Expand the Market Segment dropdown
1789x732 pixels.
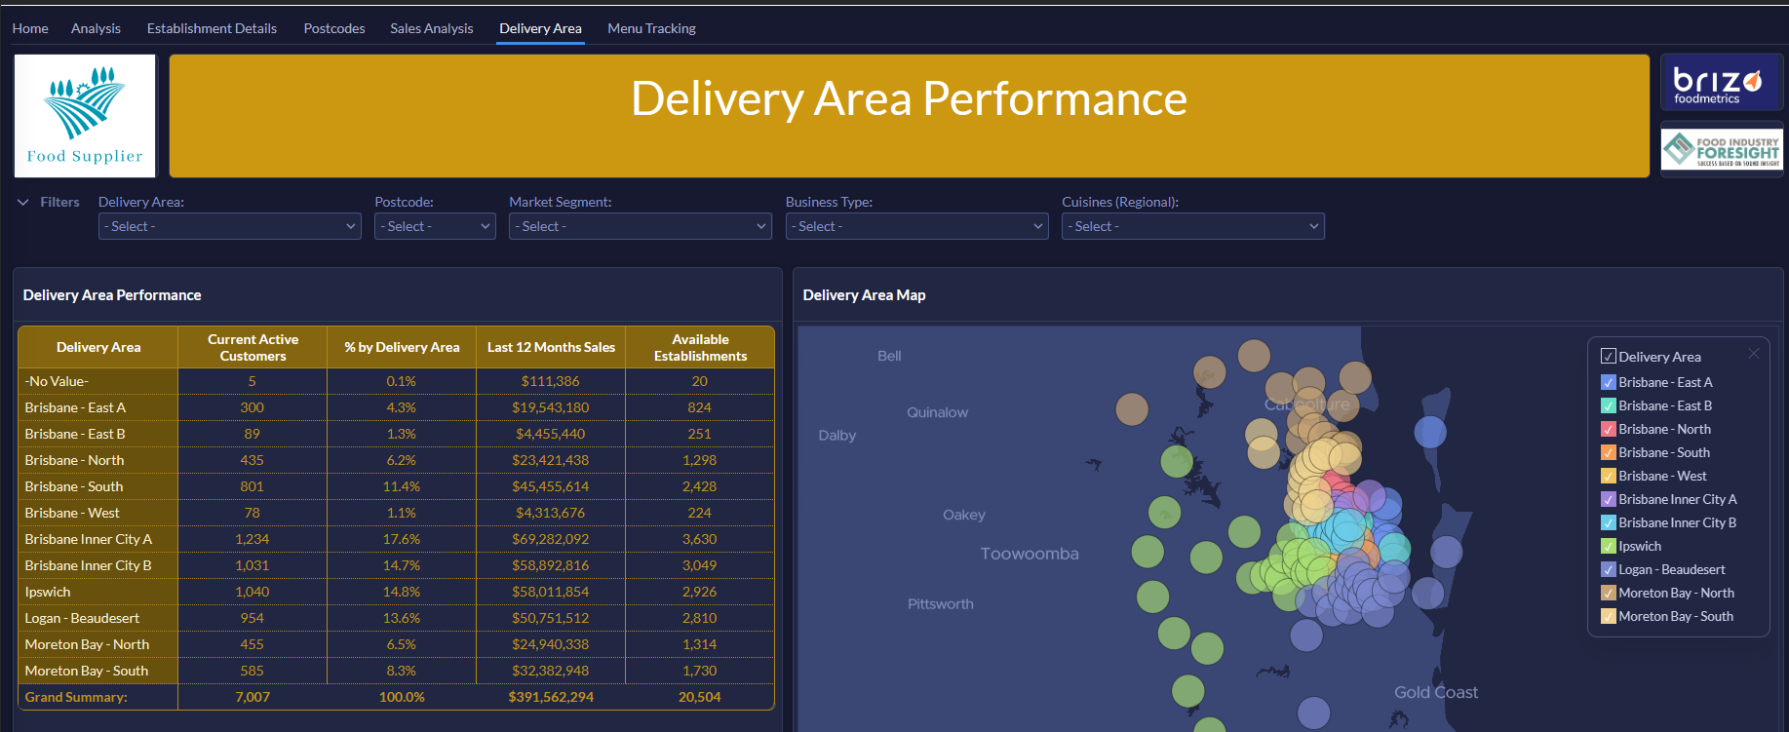point(641,226)
